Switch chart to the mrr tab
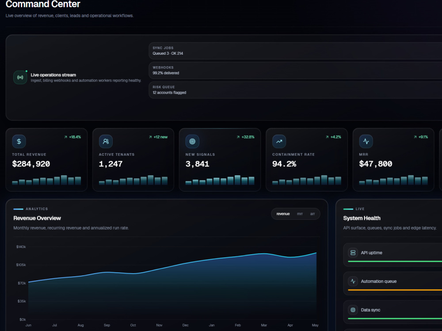 coord(300,214)
